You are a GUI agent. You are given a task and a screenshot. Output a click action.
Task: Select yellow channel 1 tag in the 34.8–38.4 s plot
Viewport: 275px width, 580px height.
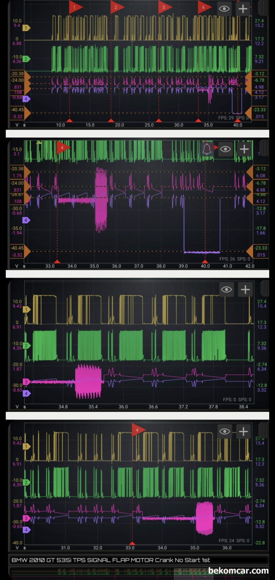pos(26,310)
